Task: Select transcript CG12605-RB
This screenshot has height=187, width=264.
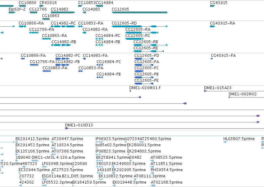Action: coord(145,42)
